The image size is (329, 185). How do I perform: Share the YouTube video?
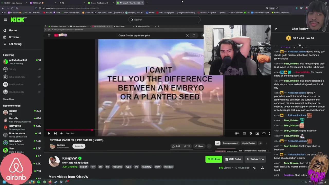pos(199,146)
